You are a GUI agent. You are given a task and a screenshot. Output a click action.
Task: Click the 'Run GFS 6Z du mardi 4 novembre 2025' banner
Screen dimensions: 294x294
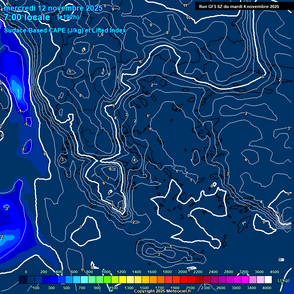pyautogui.click(x=238, y=7)
